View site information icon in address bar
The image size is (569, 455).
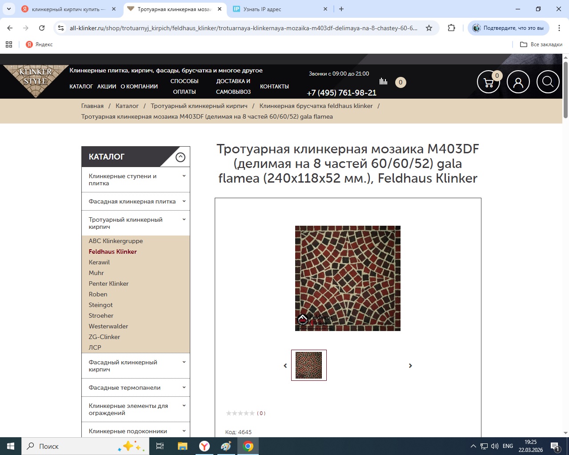tap(61, 28)
